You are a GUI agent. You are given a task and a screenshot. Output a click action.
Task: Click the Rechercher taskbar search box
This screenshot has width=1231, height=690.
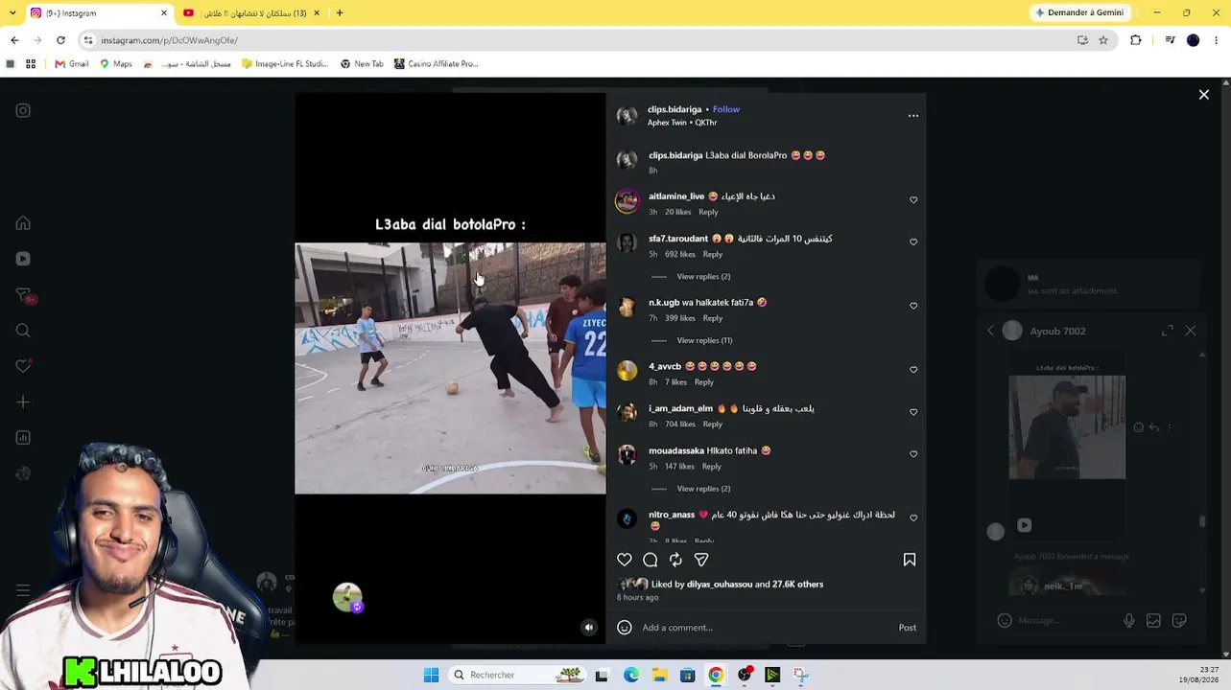click(517, 676)
